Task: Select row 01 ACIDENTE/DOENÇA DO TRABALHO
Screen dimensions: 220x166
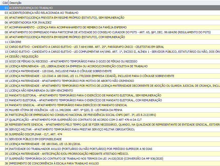Action: 110,8
